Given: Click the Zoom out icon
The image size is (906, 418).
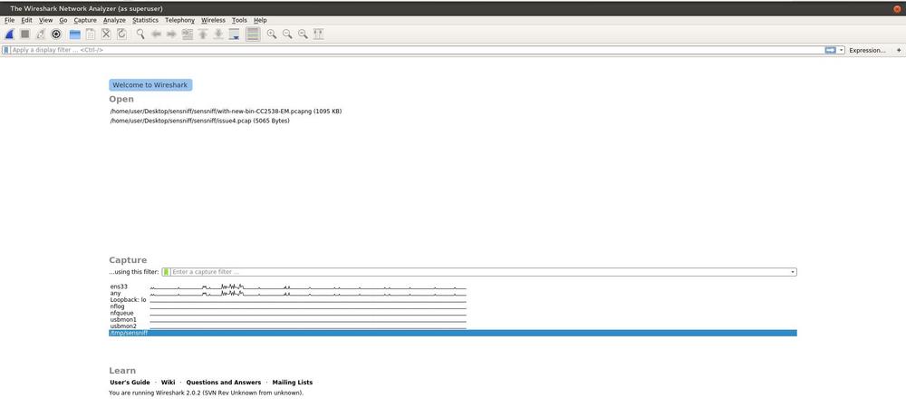Looking at the screenshot, I should coord(287,34).
